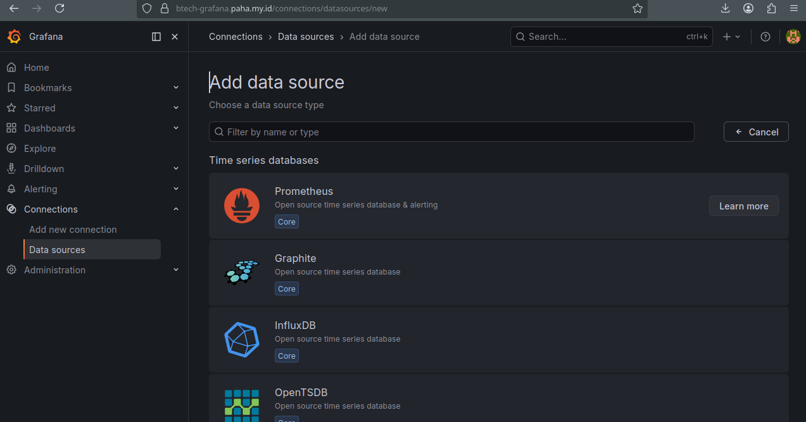Click the Connections icon in sidebar

tap(11, 209)
